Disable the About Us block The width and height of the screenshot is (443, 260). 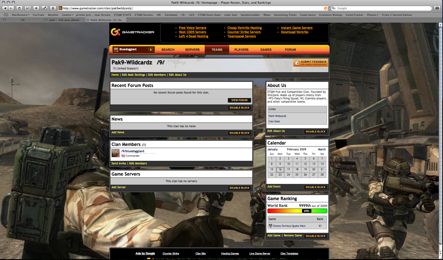pyautogui.click(x=315, y=132)
